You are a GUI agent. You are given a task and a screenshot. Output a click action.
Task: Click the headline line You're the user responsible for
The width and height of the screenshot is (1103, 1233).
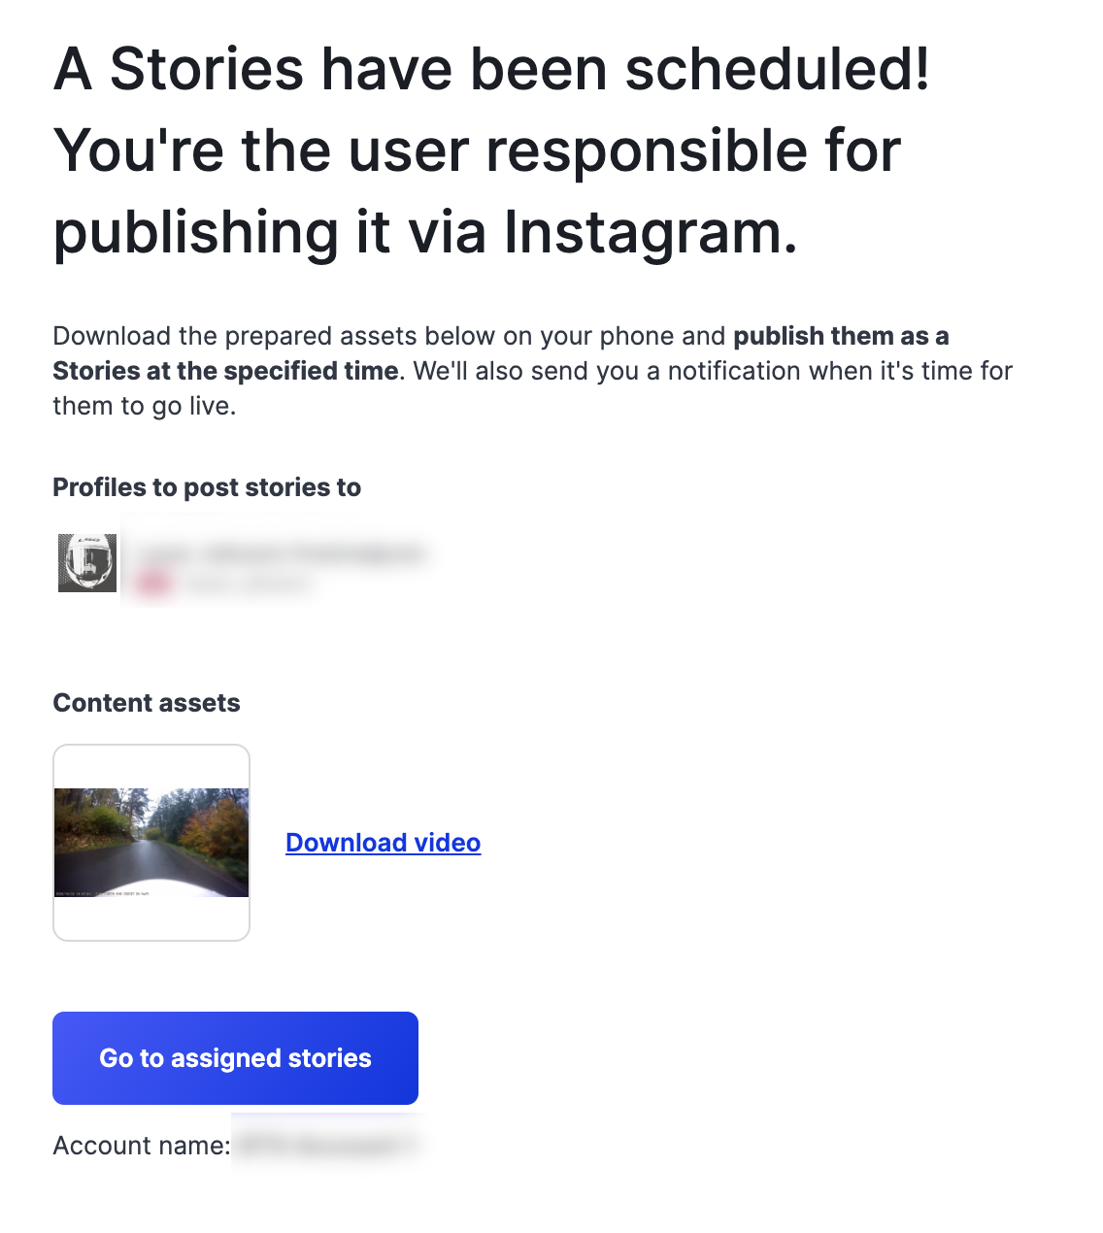[477, 151]
